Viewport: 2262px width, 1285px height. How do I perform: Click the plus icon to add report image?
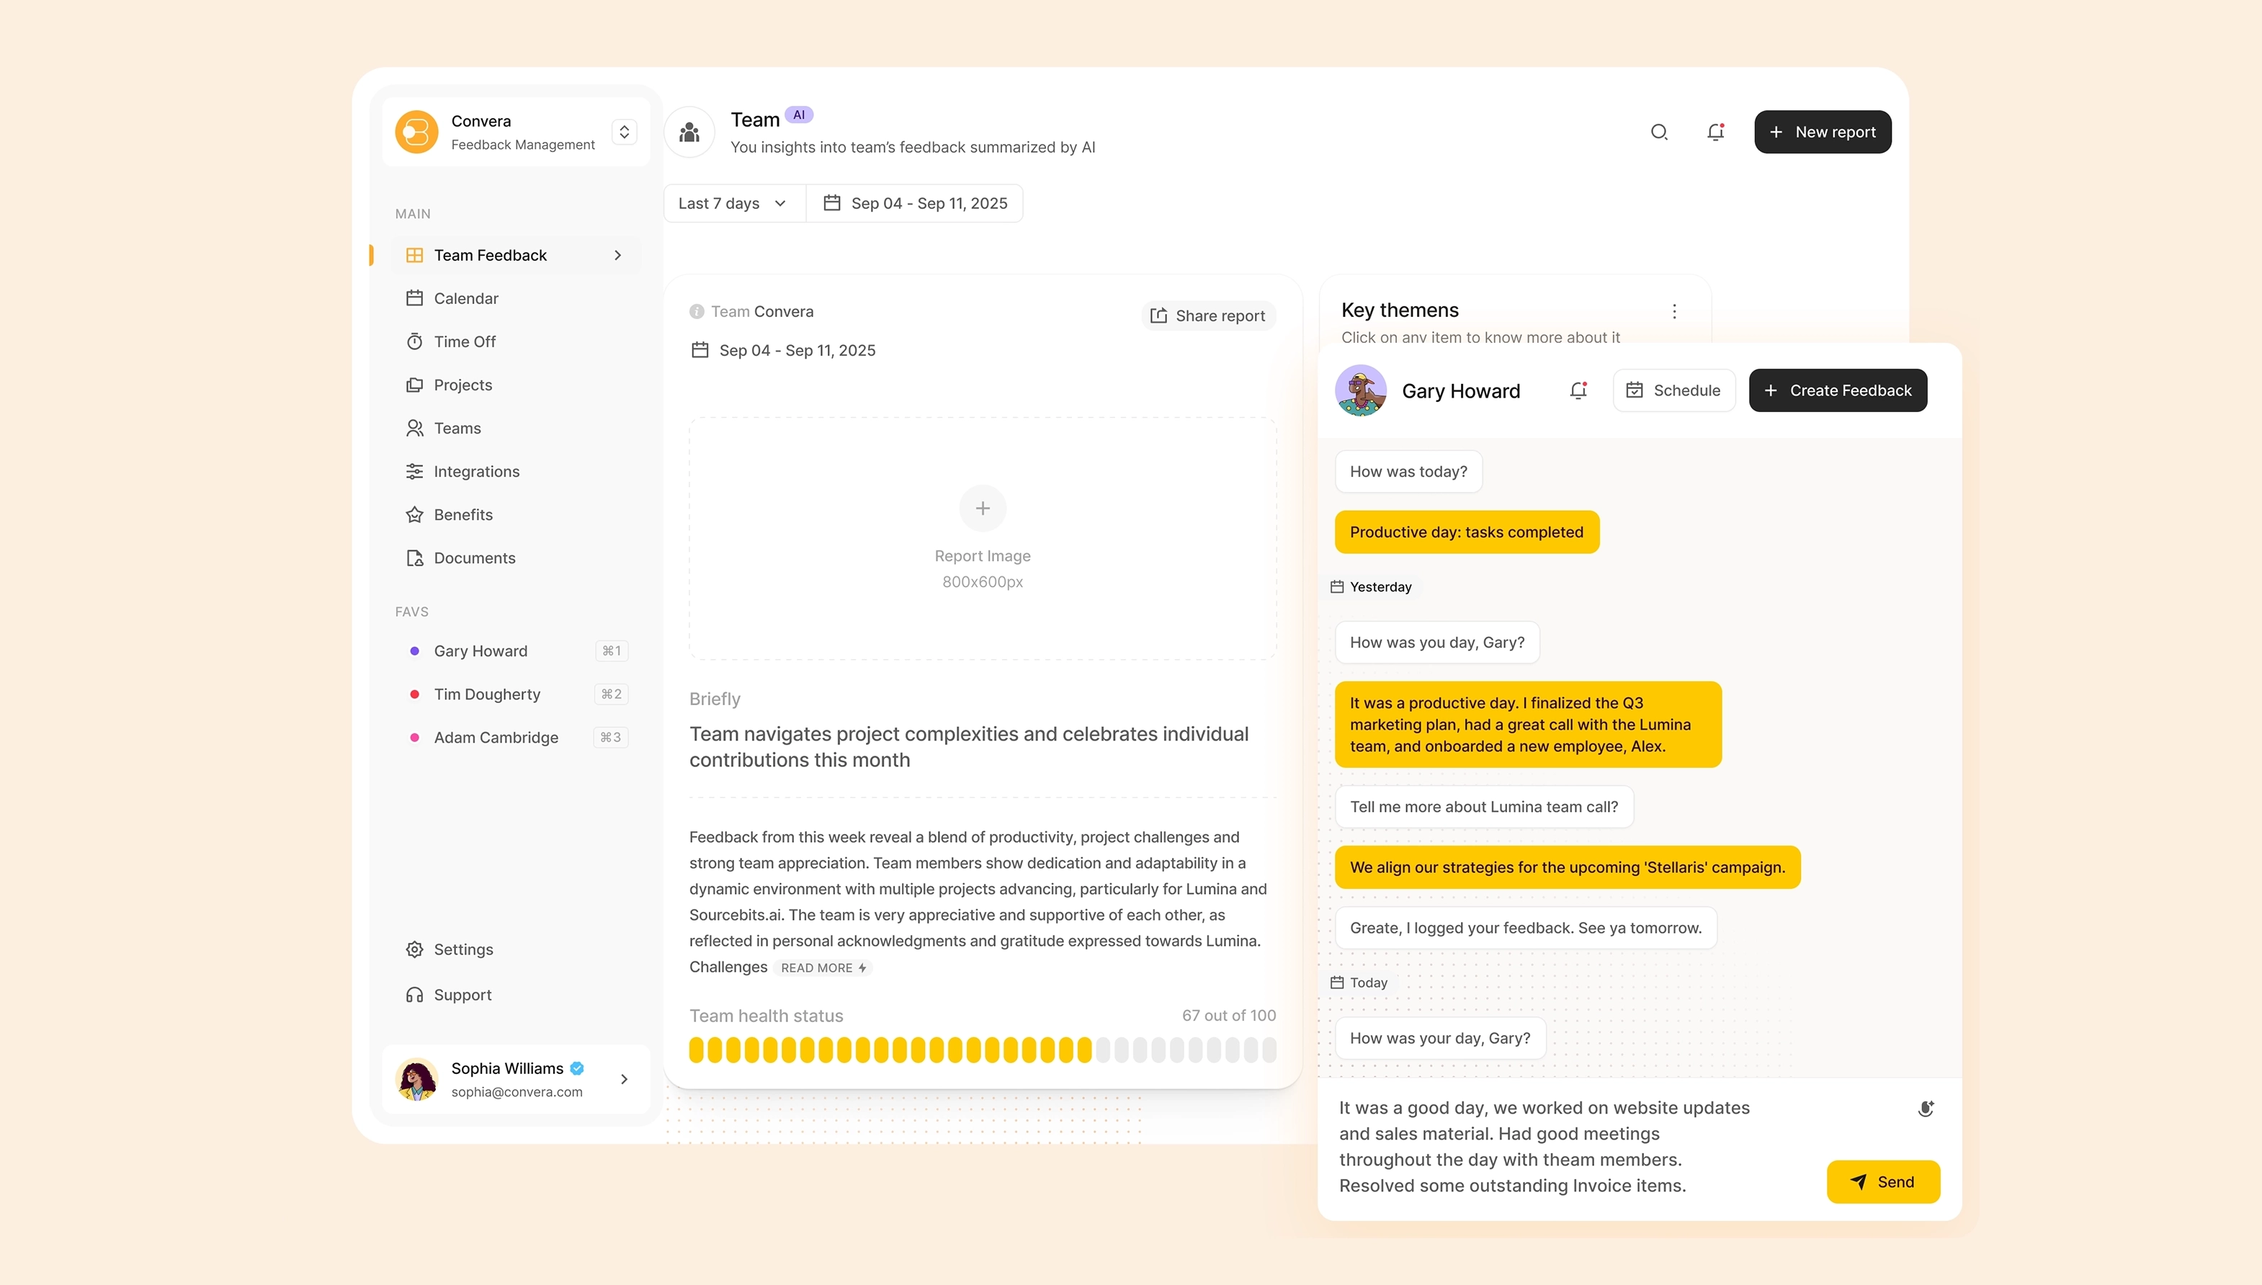click(983, 509)
